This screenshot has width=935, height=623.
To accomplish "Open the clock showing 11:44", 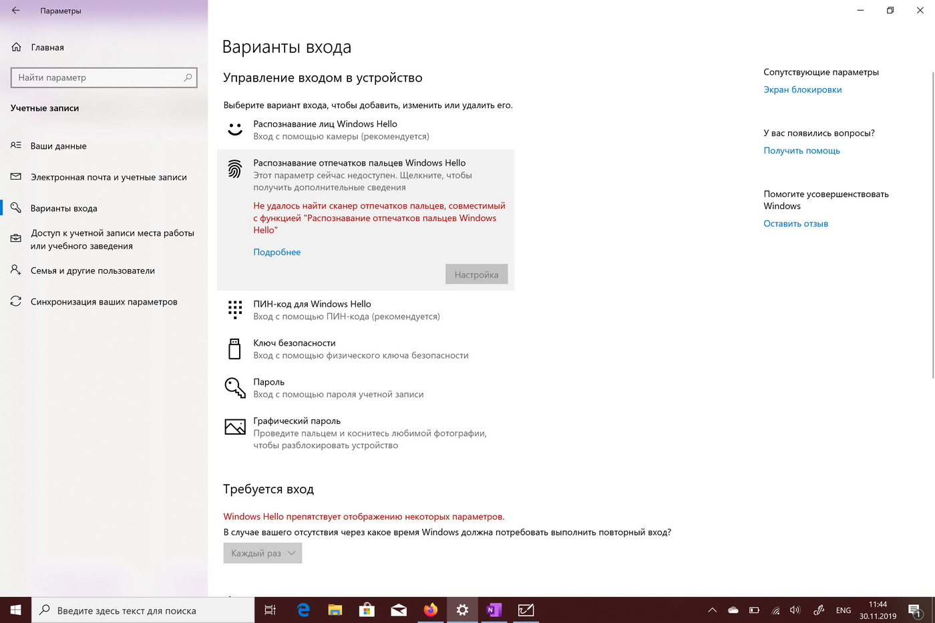I will tap(878, 610).
